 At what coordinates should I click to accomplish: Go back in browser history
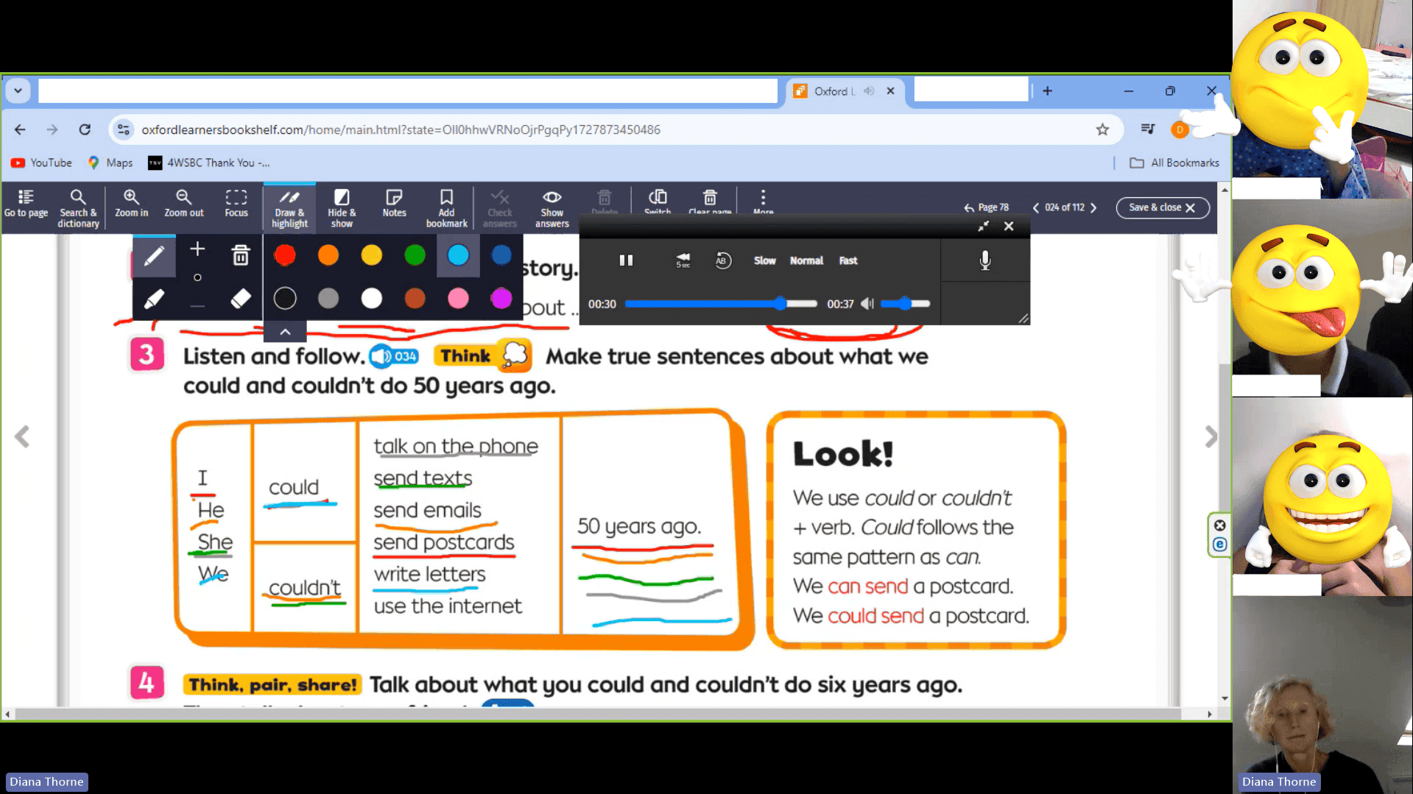click(x=20, y=130)
